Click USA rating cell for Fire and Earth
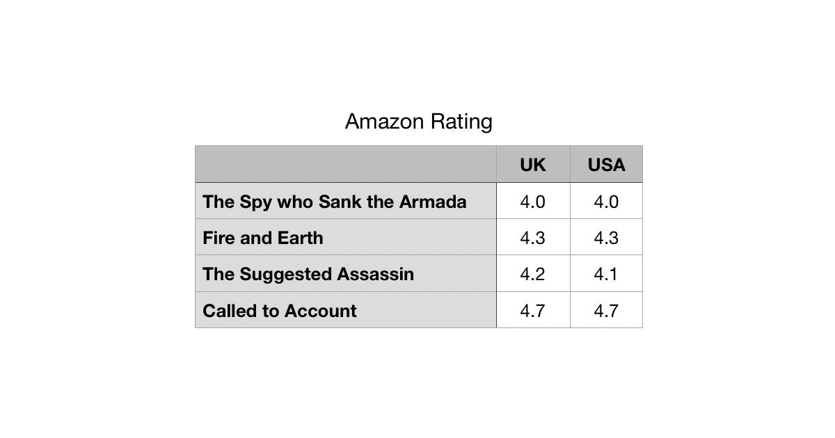 click(606, 238)
